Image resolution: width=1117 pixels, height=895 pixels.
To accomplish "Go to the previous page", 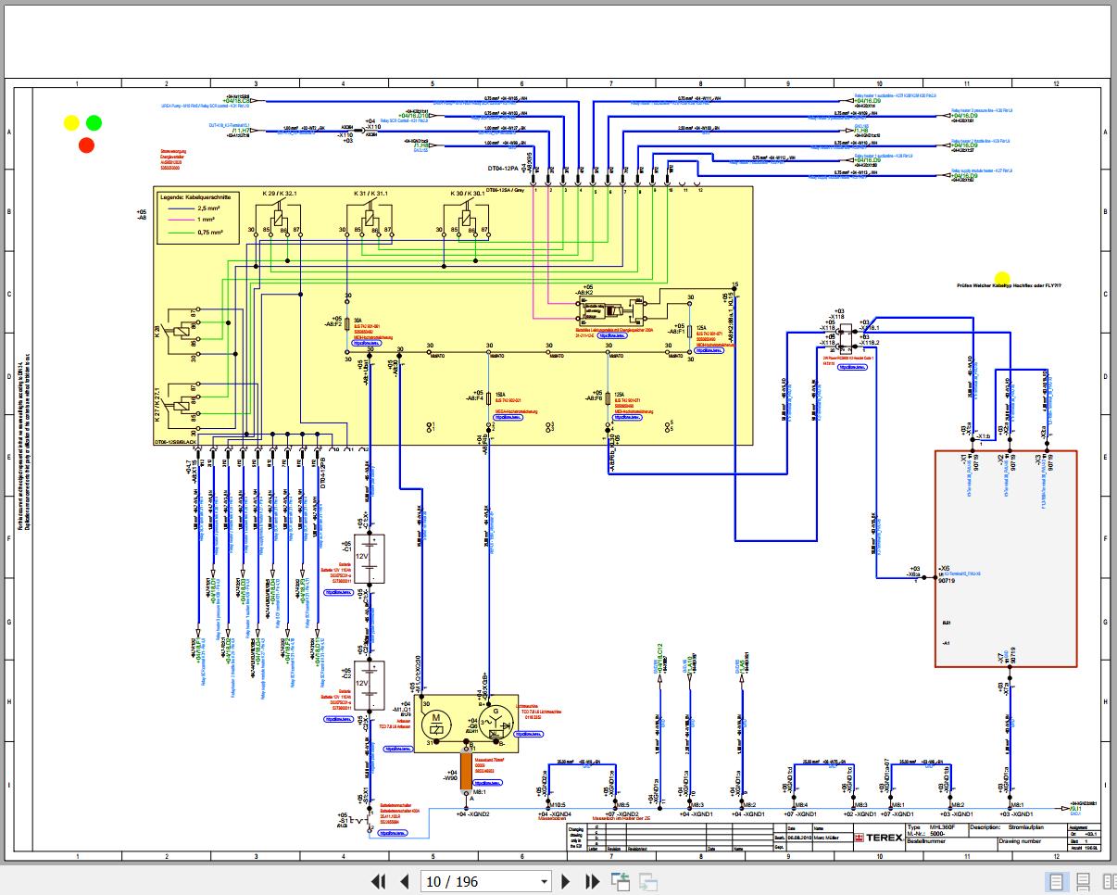I will (x=404, y=881).
